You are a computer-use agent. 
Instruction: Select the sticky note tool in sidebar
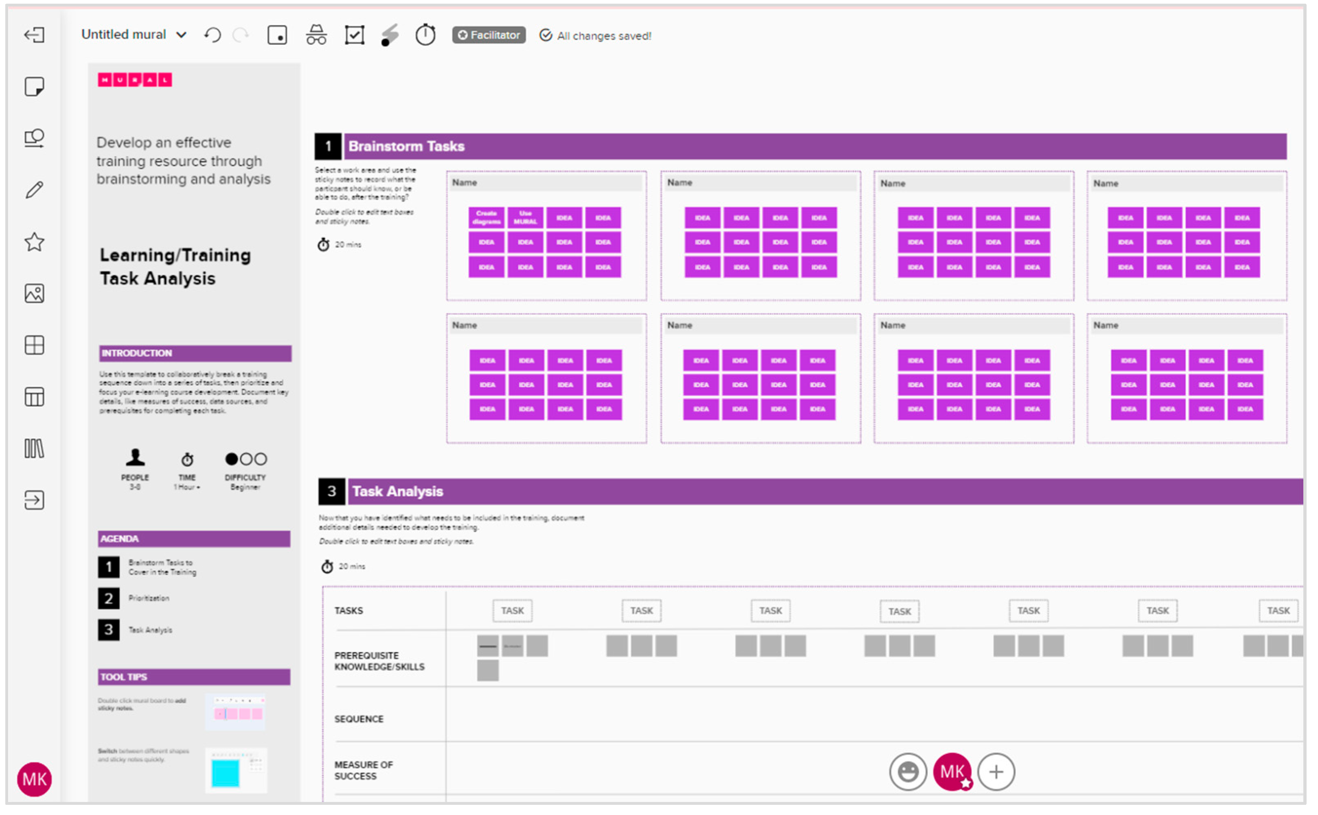(x=34, y=86)
